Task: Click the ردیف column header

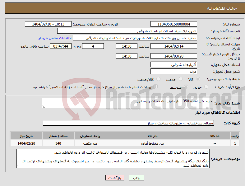Action: (235, 136)
